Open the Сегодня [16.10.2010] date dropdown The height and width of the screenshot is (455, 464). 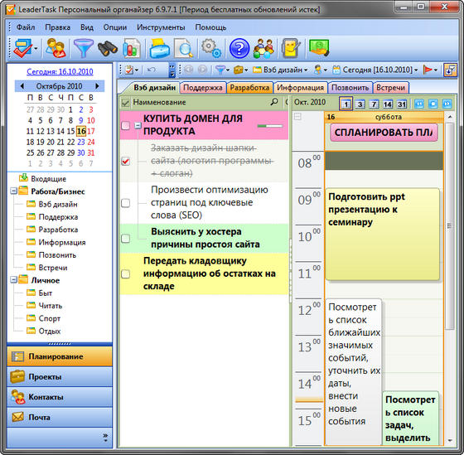coord(375,70)
